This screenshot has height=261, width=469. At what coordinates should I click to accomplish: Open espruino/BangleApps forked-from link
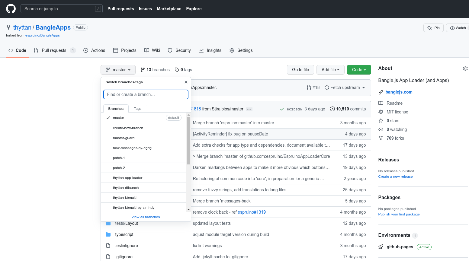tap(43, 35)
